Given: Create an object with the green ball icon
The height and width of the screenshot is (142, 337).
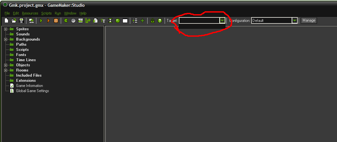Looking at the screenshot, I should tap(118, 21).
